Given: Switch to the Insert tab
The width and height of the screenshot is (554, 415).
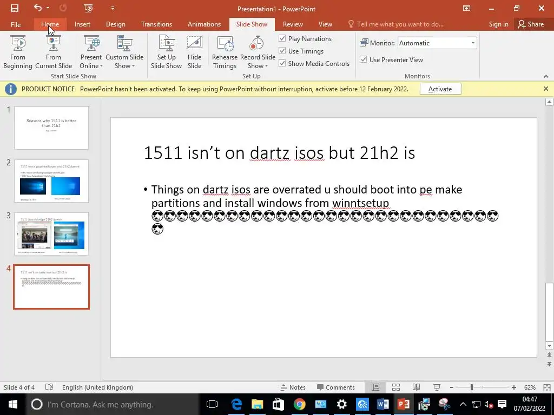Looking at the screenshot, I should pos(82,24).
